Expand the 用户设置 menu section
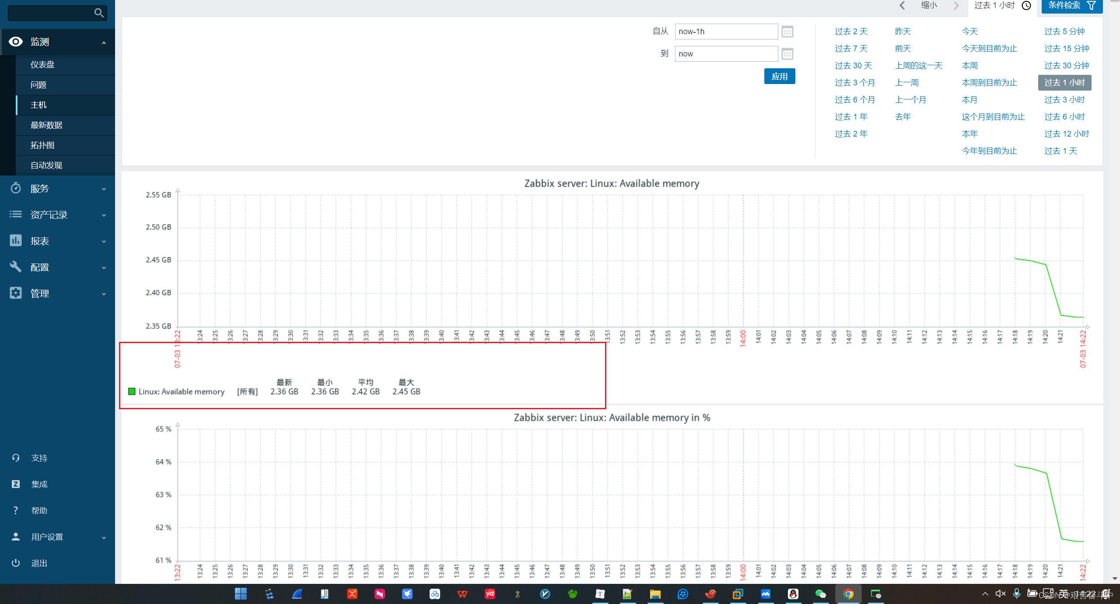Image resolution: width=1120 pixels, height=604 pixels. [x=104, y=537]
